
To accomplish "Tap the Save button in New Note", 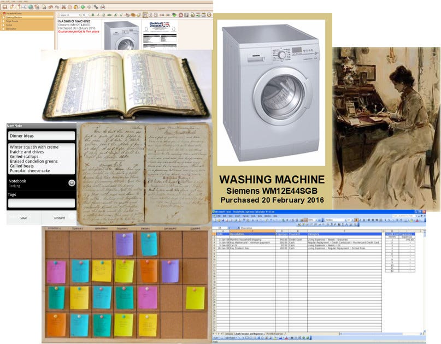I will coord(23,218).
